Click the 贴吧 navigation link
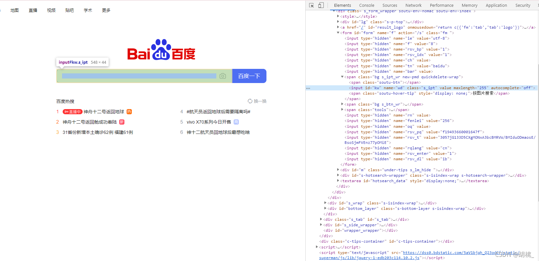Screen dimensions: 539x261 [x=69, y=10]
